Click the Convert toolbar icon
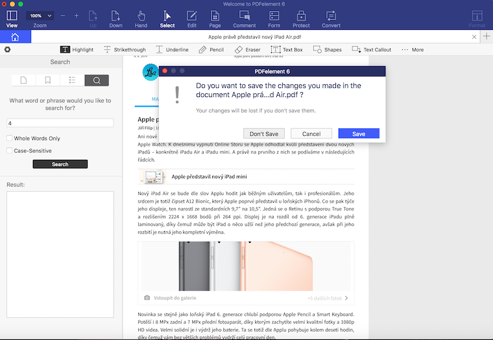Viewport: 493px width, 340px height. pyautogui.click(x=331, y=18)
